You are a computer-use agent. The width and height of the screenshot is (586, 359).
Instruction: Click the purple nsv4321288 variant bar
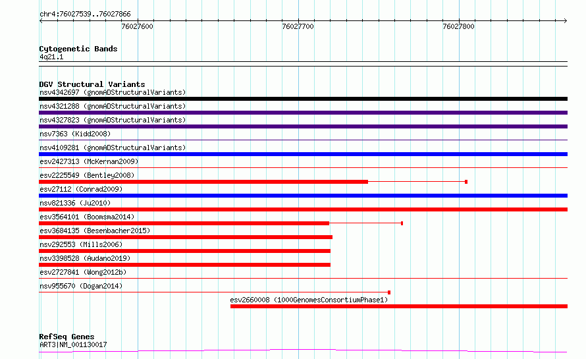[303, 113]
